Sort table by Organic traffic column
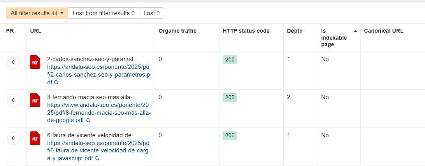Screen dimensions: 425x166 (x=177, y=31)
